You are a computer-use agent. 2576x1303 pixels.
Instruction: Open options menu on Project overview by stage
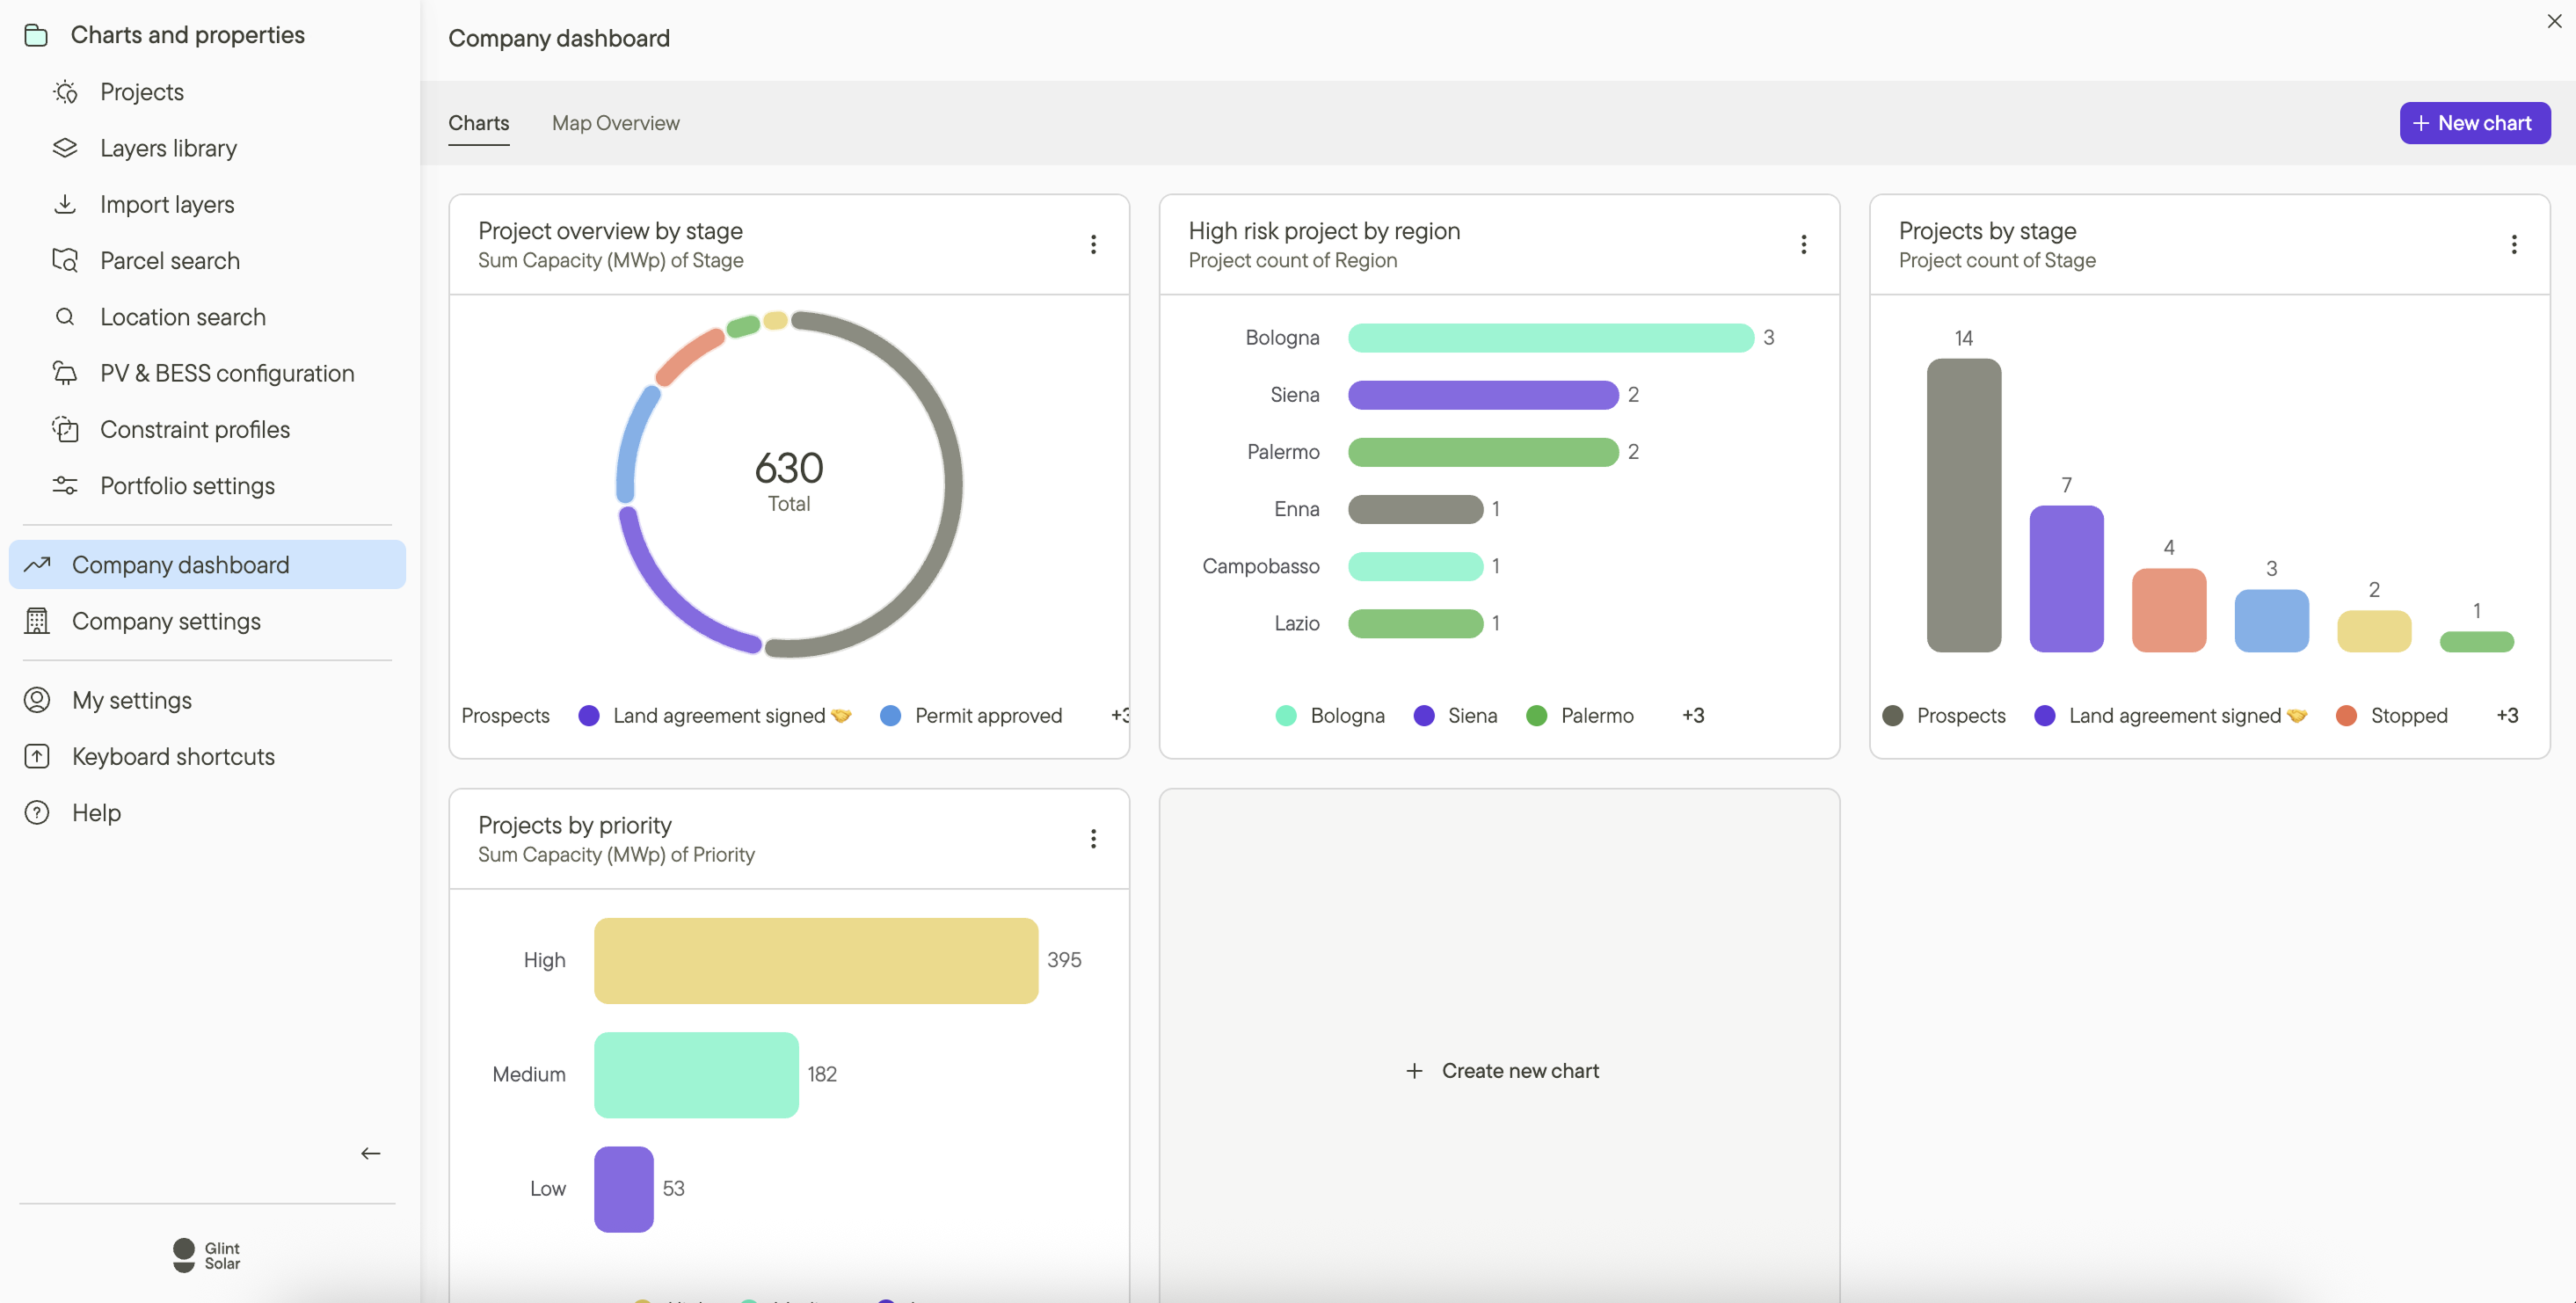point(1093,244)
